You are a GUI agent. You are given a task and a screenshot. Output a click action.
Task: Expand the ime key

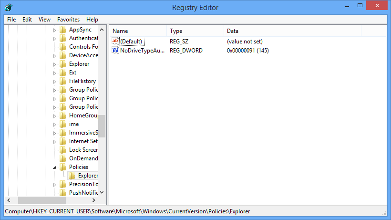(x=55, y=125)
